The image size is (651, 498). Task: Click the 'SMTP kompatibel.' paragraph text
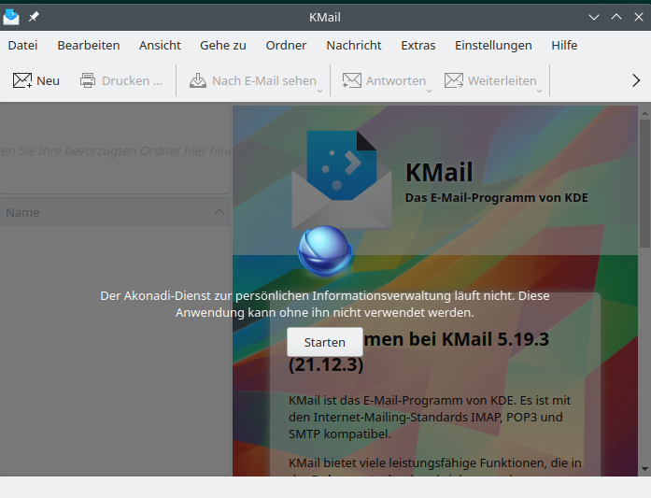click(340, 434)
